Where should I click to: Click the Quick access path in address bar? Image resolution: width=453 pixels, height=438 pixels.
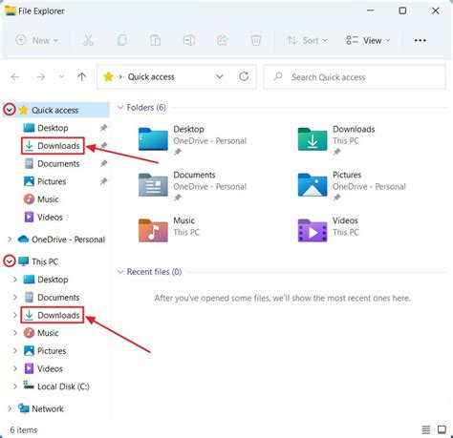(151, 77)
